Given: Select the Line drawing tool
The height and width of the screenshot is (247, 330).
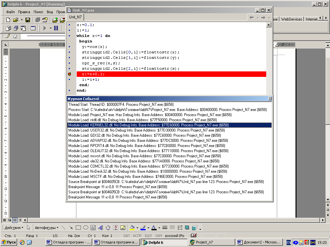Looking at the screenshot, I should pyautogui.click(x=63, y=228).
